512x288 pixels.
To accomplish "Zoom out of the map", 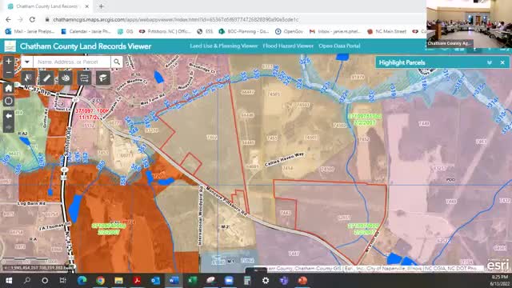I will click(x=9, y=72).
